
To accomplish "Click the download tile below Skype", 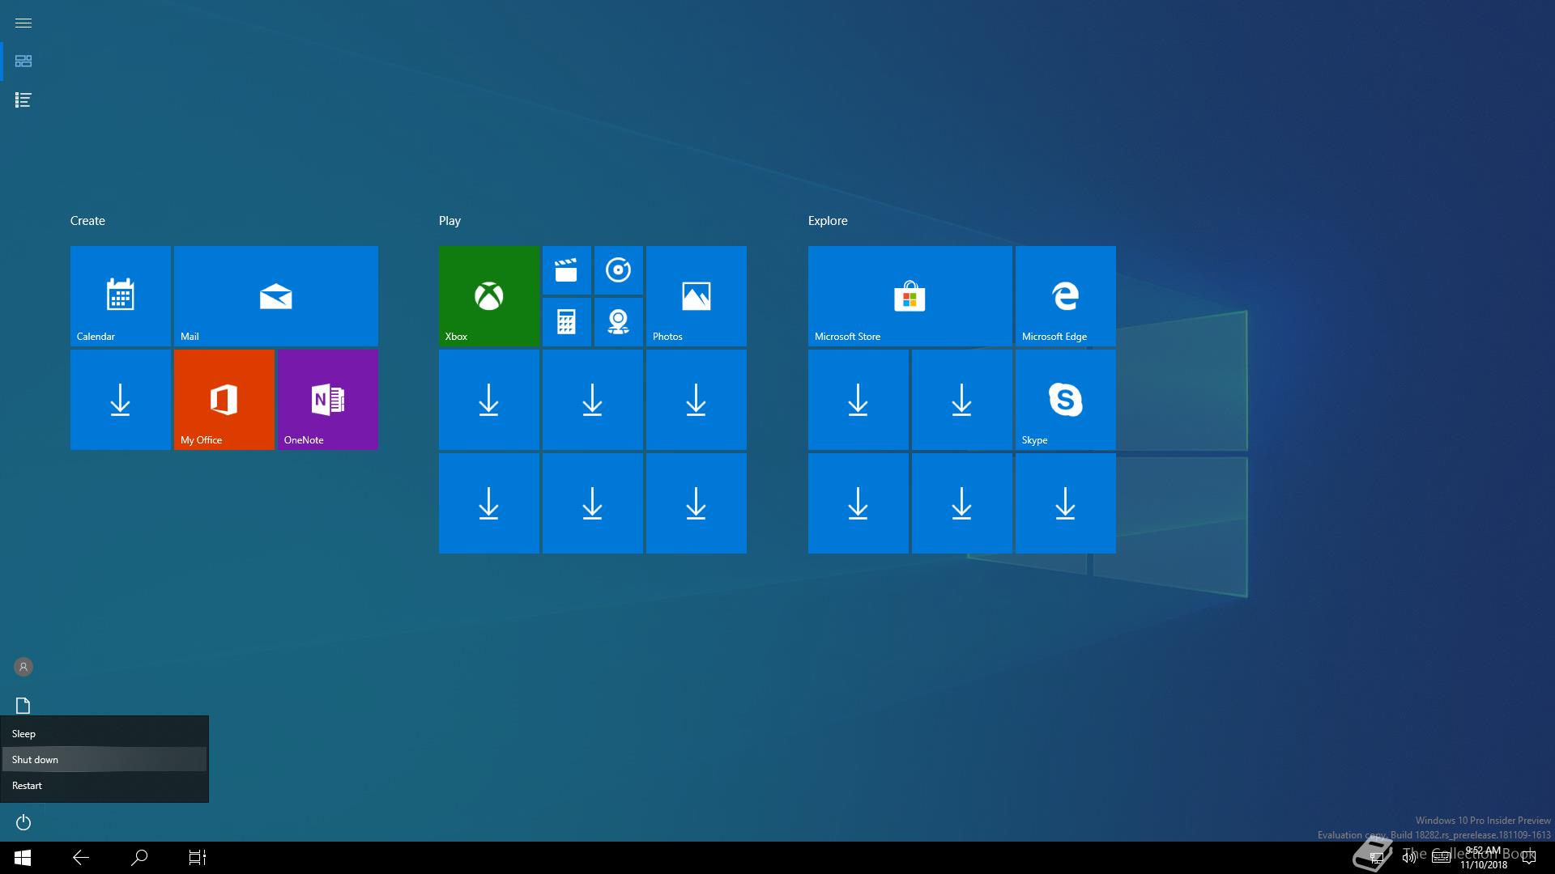I will (x=1065, y=503).
